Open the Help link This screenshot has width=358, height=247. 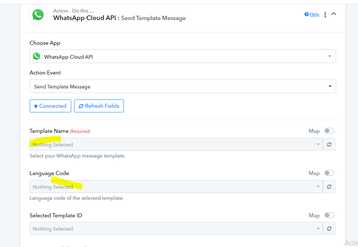[314, 14]
